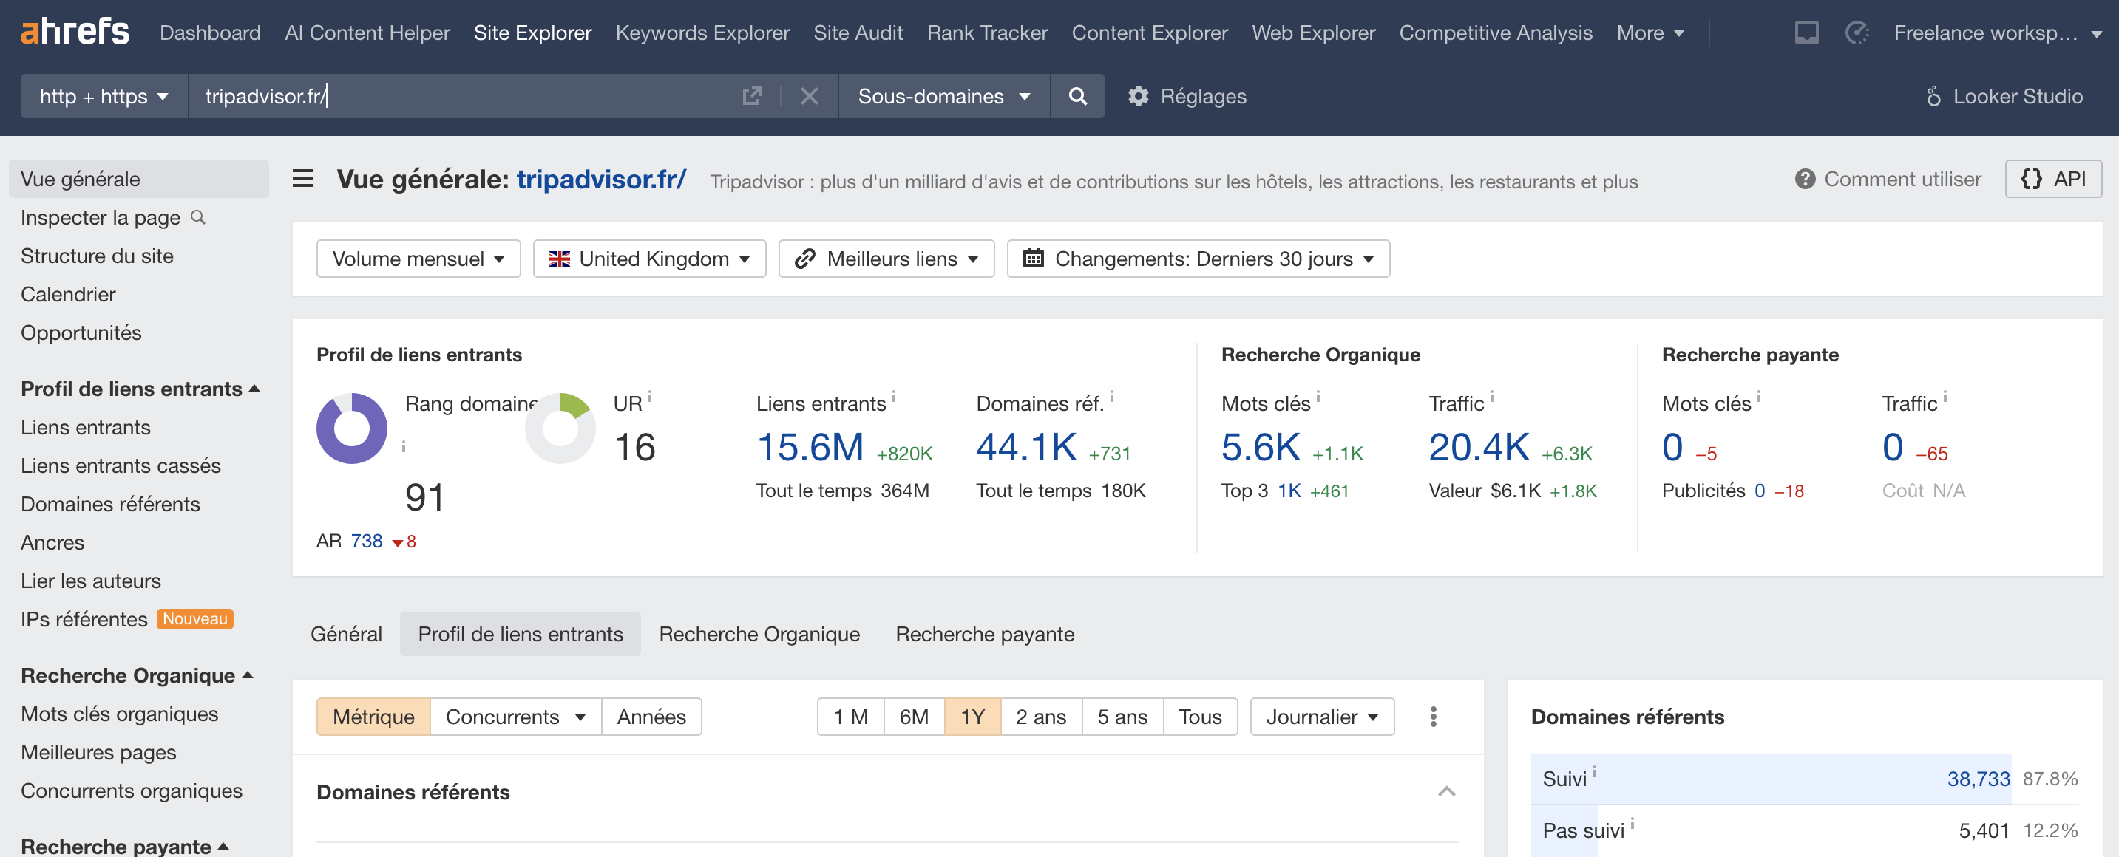This screenshot has height=857, width=2119.
Task: Click the Domain Rating donut chart
Action: pos(352,428)
